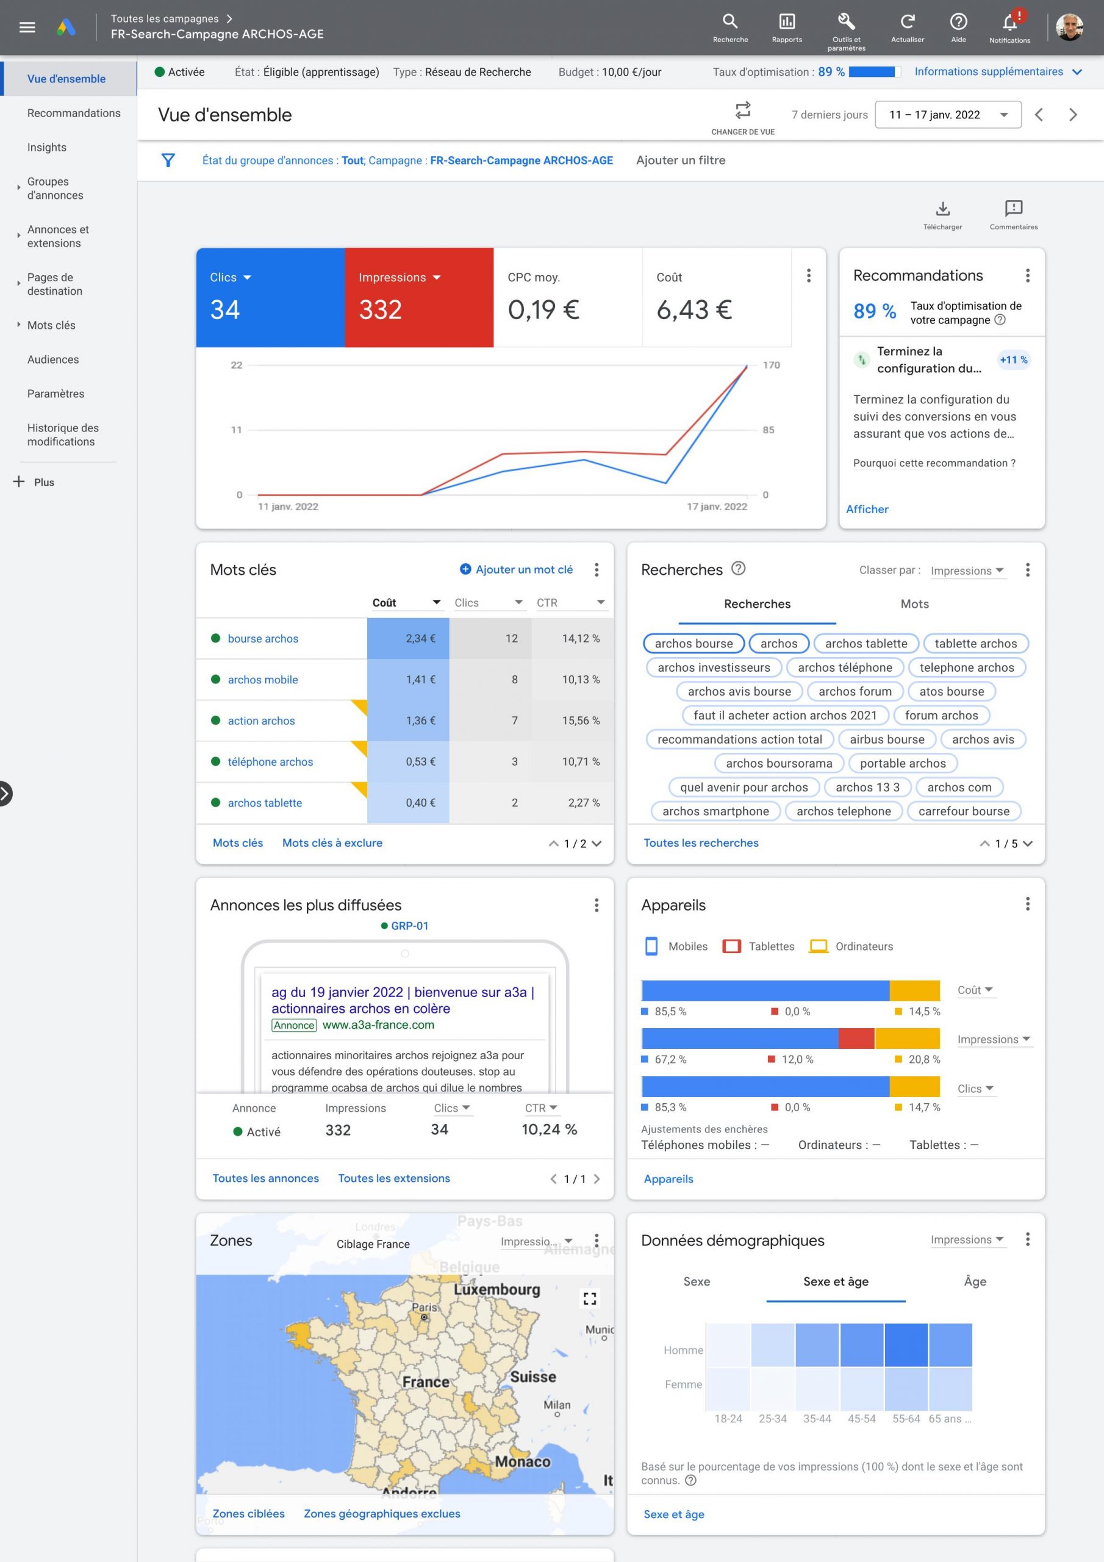The width and height of the screenshot is (1104, 1562).
Task: Open Données démographiques Impressions dropdown
Action: point(967,1239)
